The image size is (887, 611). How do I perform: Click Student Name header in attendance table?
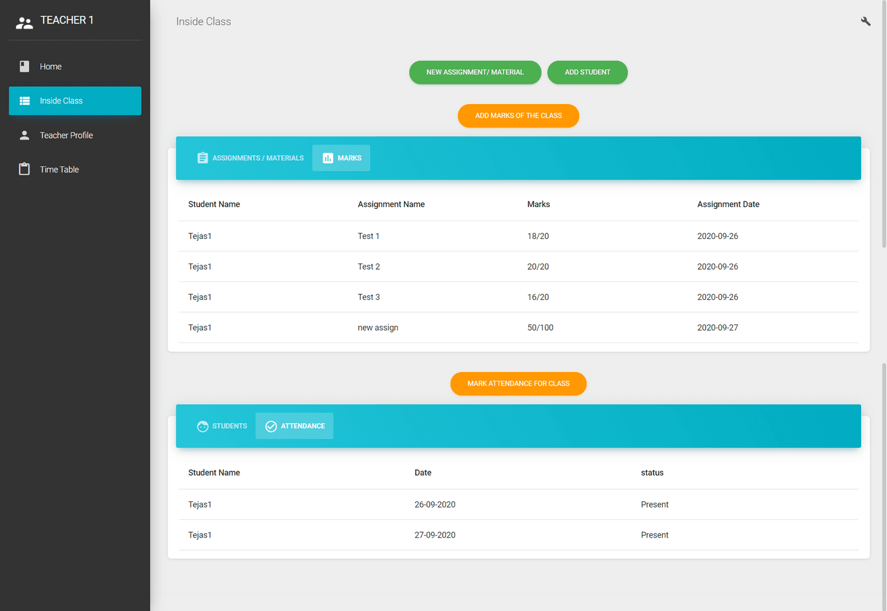pyautogui.click(x=214, y=473)
